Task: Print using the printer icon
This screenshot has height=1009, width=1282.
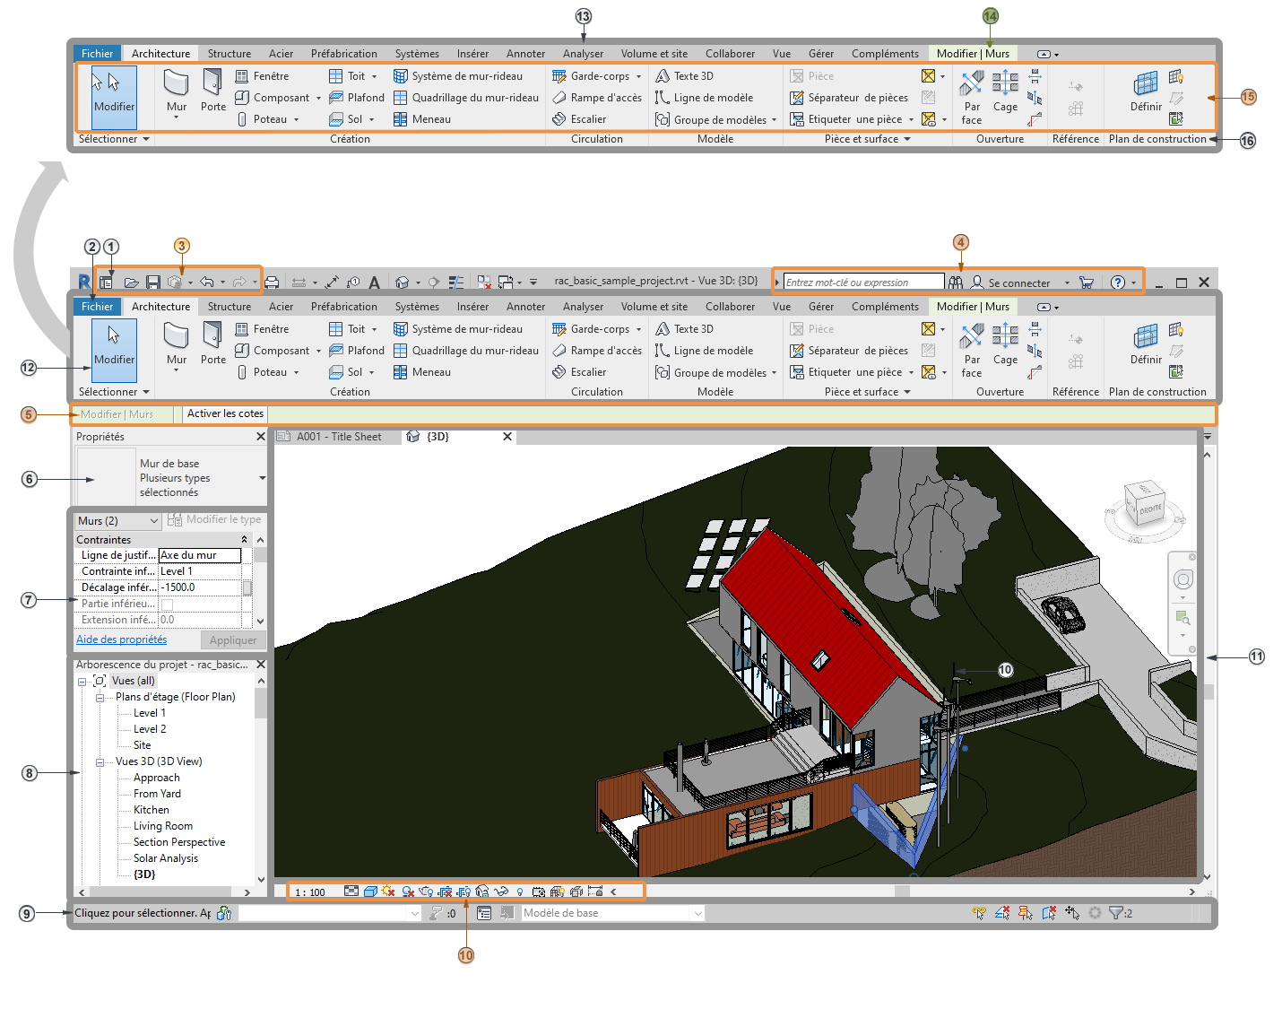Action: point(272,283)
